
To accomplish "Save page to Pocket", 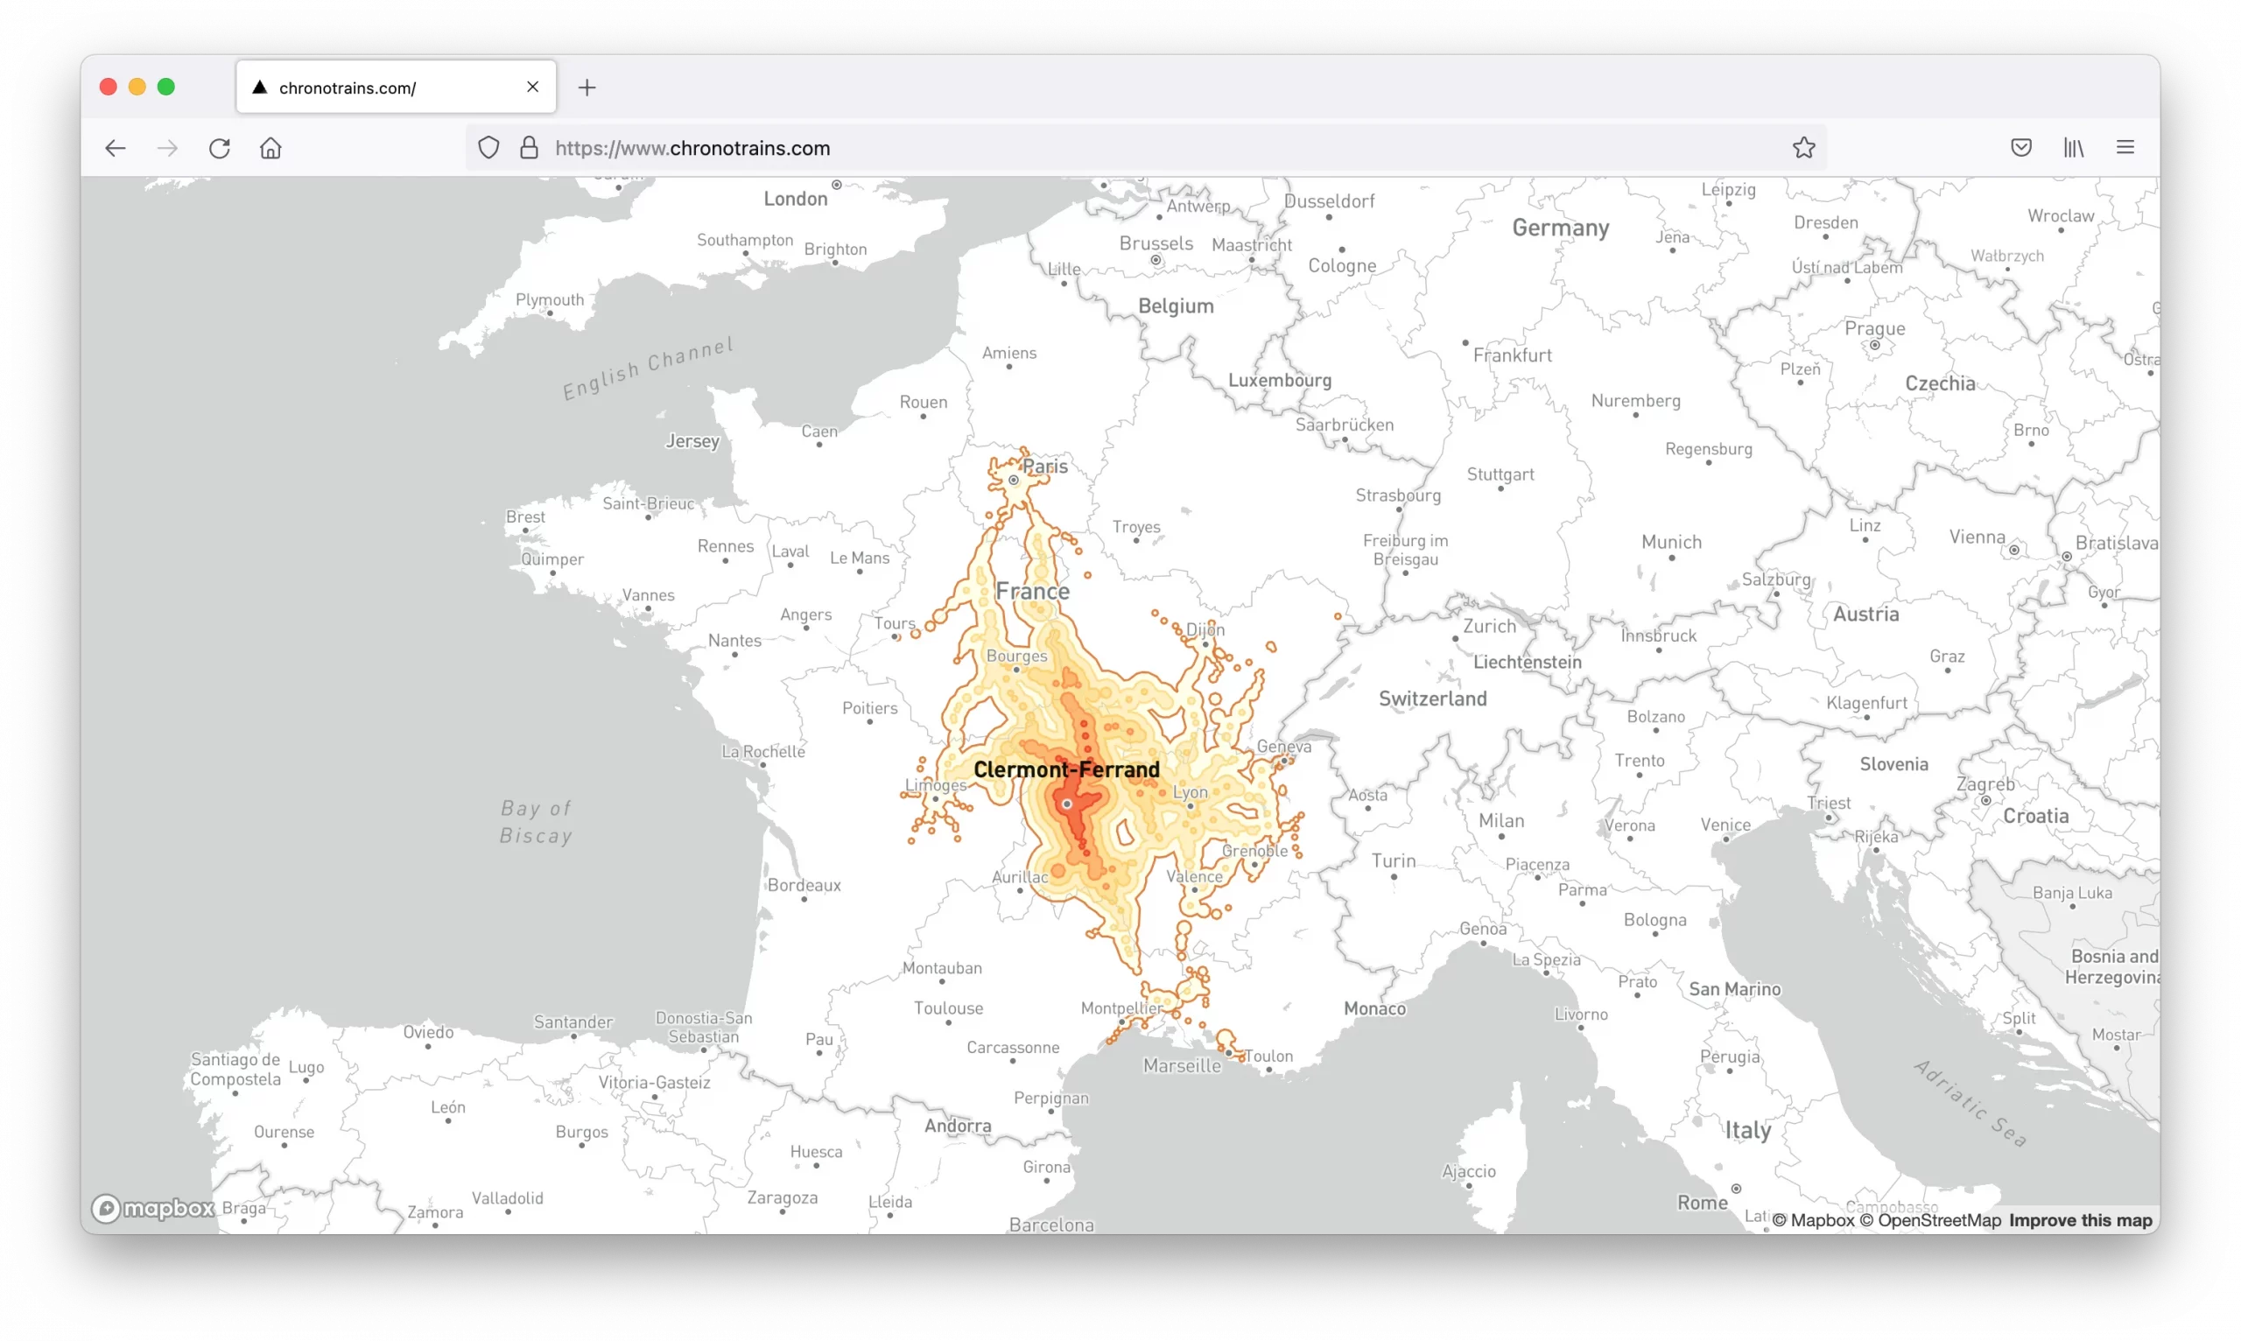I will (x=2021, y=147).
